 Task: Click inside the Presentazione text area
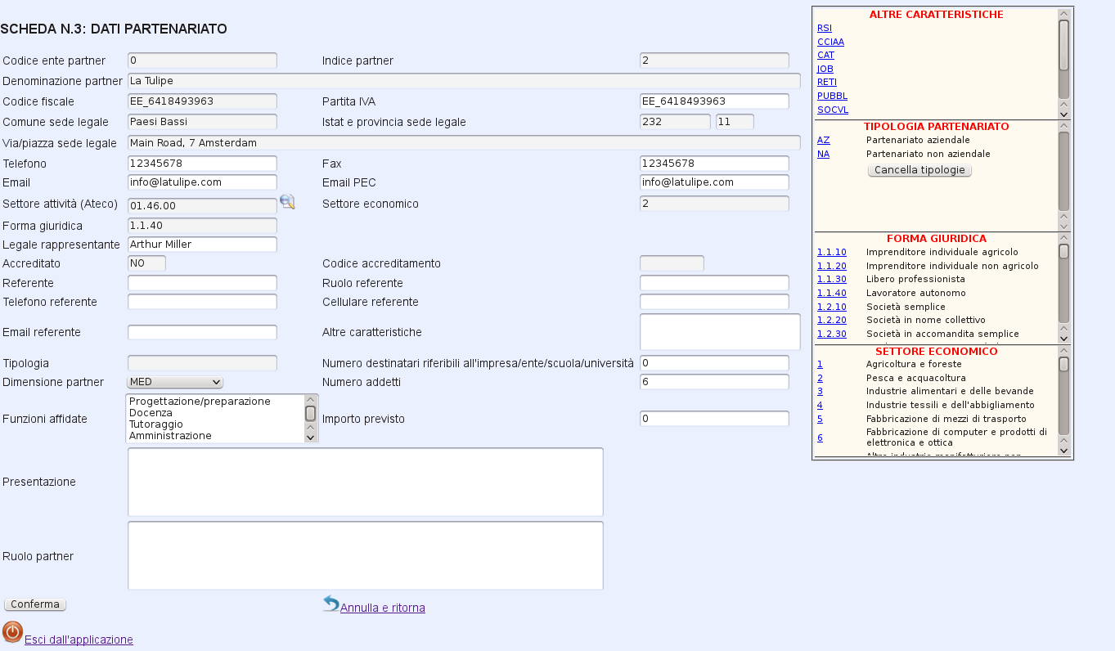[x=366, y=482]
